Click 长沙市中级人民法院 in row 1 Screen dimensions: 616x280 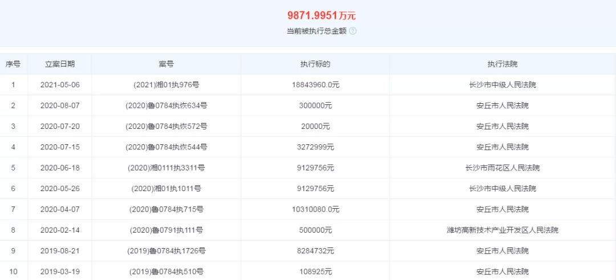[502, 85]
